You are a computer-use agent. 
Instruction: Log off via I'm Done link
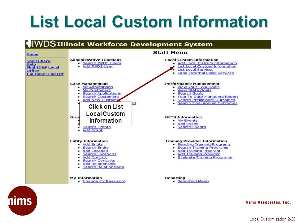[x=45, y=74]
